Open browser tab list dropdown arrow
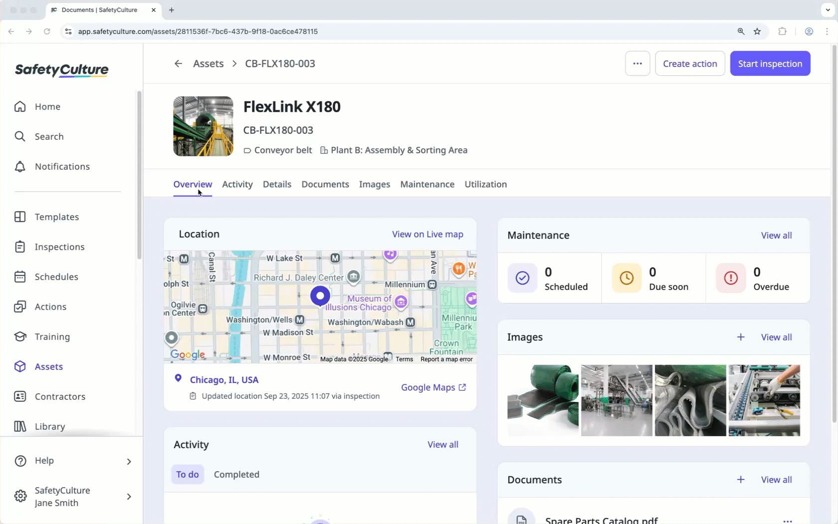This screenshot has height=524, width=838. click(x=828, y=10)
